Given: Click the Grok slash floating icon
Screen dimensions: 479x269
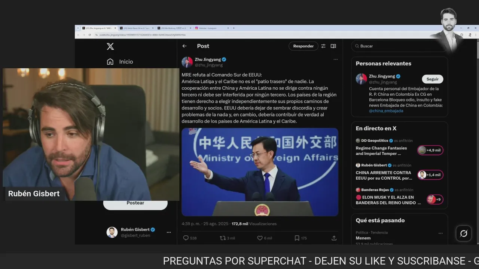Looking at the screenshot, I should (x=464, y=234).
